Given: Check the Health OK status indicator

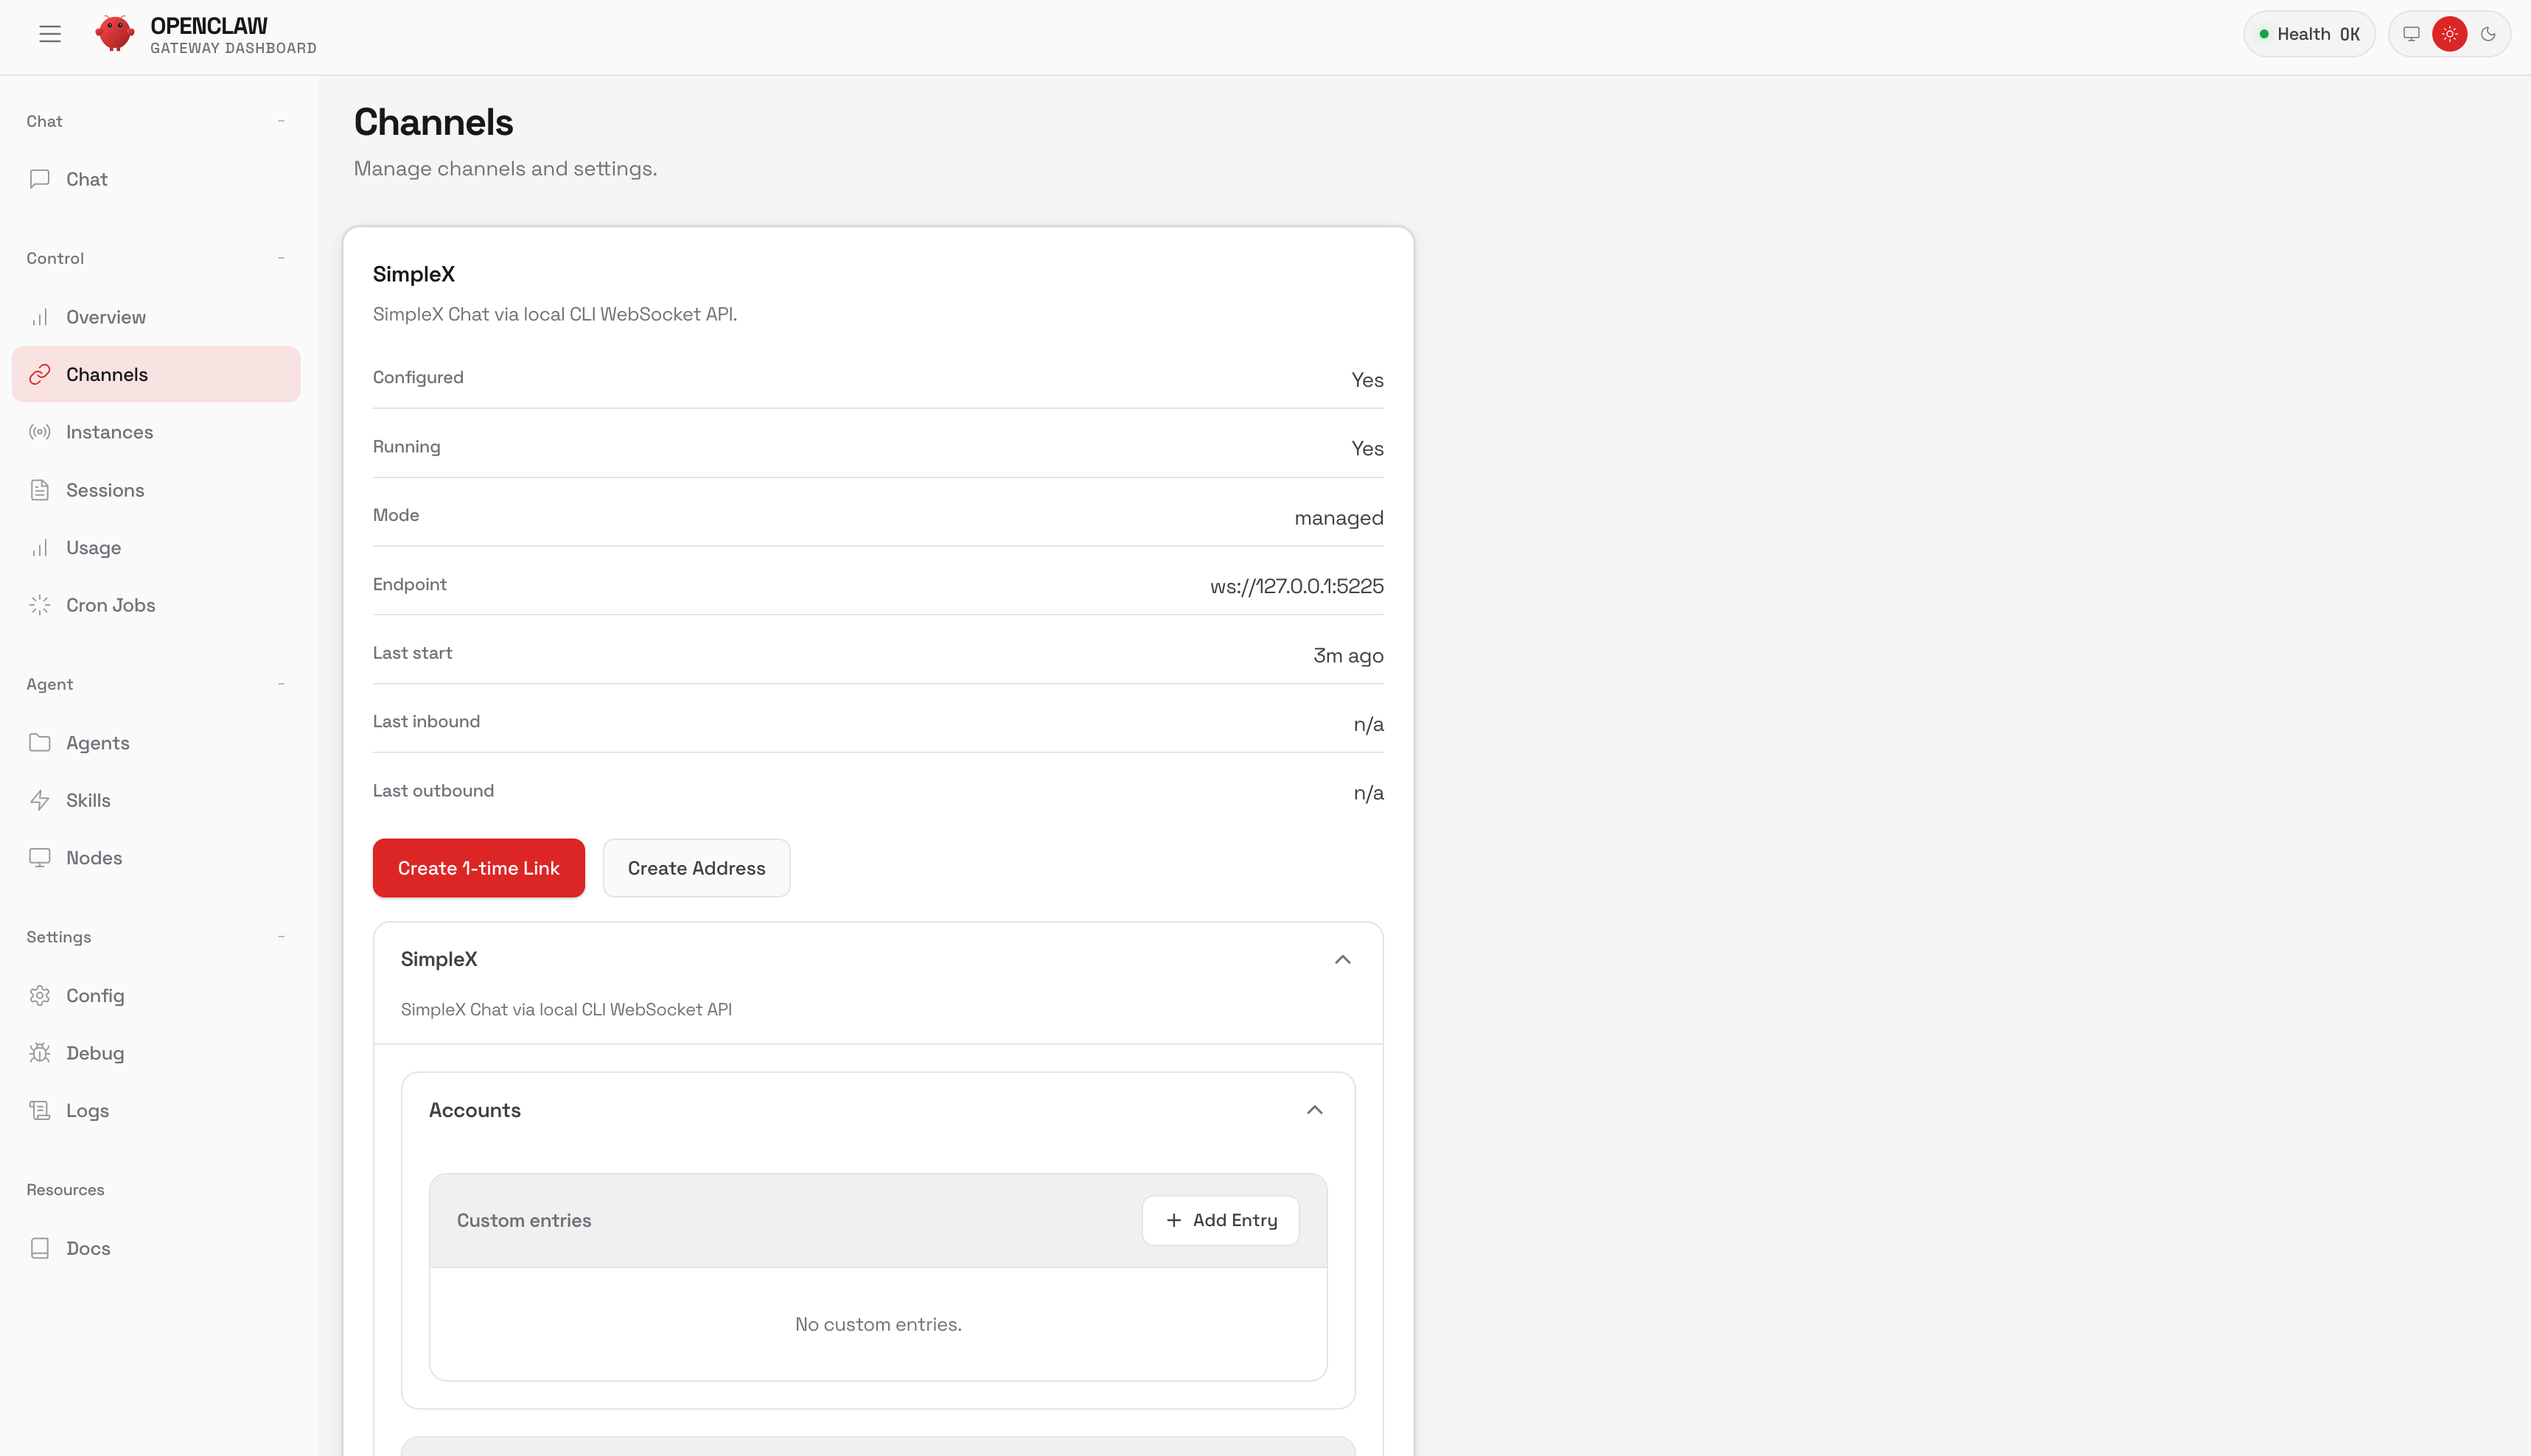Looking at the screenshot, I should coord(2309,33).
